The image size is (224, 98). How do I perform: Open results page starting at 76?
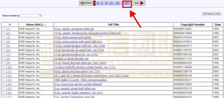pyautogui.click(x=106, y=3)
